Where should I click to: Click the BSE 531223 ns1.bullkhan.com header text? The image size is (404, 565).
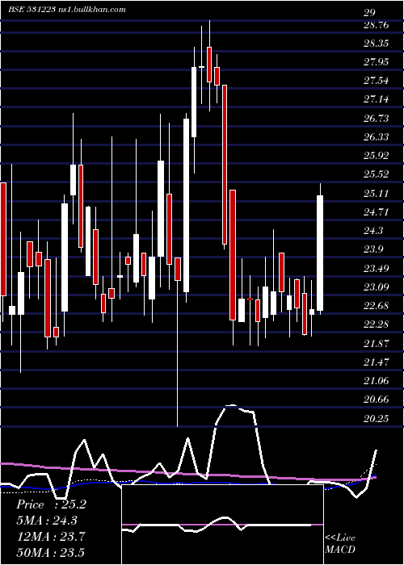pos(67,10)
